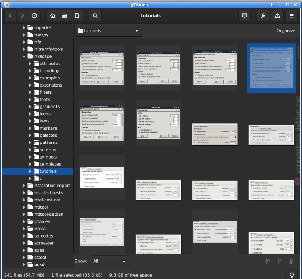Select the red flag selection
This screenshot has width=302, height=279.
coord(280,261)
